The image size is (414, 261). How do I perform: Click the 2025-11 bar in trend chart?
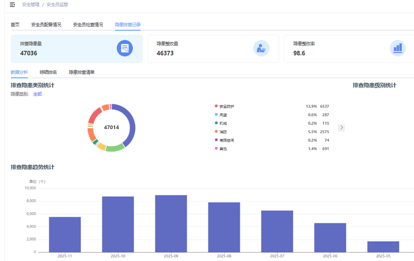click(x=65, y=235)
